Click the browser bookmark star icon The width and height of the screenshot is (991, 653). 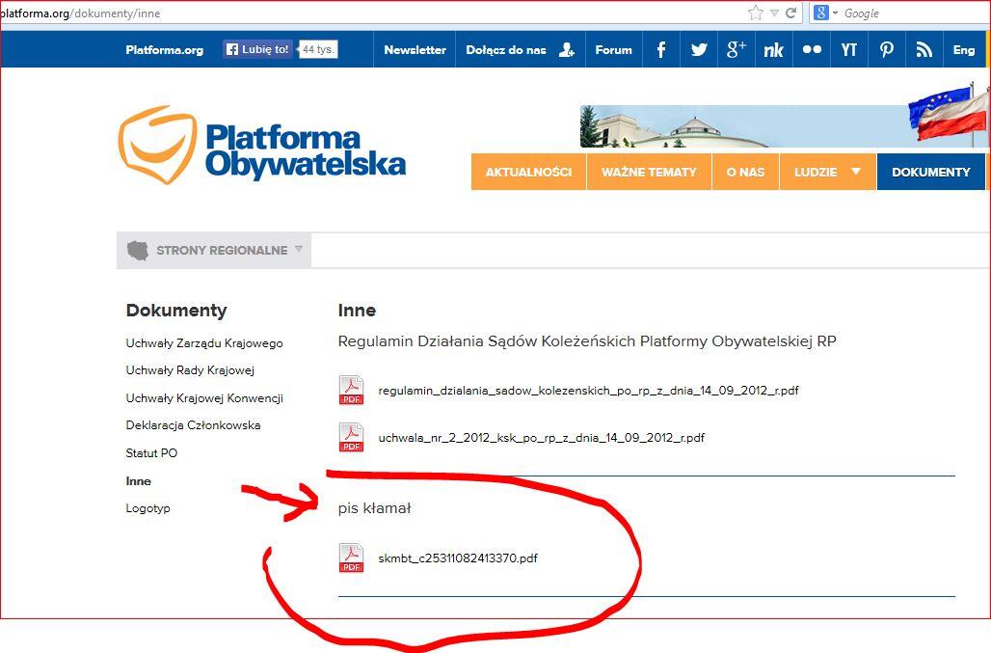point(755,13)
